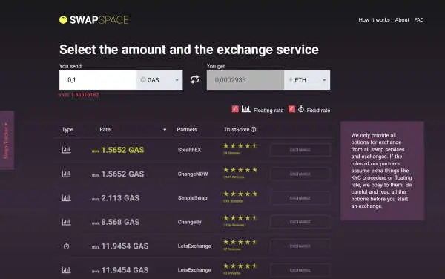Click the ChangeNOW partner name
Image resolution: width=445 pixels, height=279 pixels.
click(x=193, y=174)
